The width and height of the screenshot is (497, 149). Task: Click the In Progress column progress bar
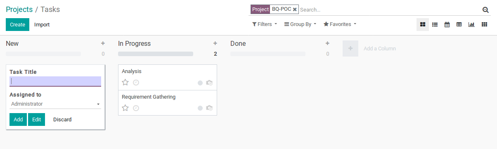point(156,54)
